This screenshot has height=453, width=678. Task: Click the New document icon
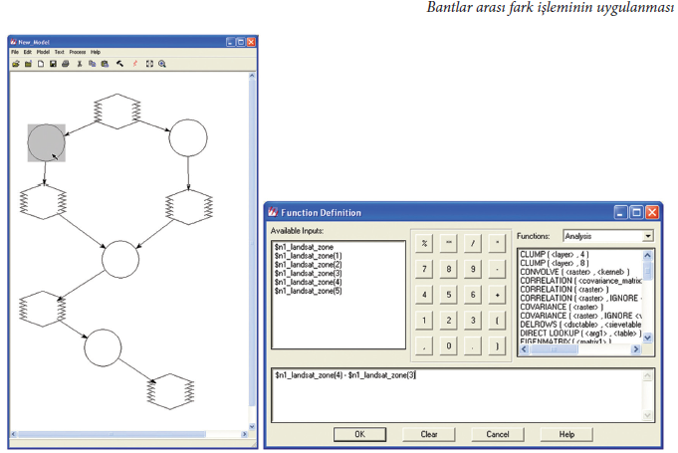pyautogui.click(x=41, y=64)
